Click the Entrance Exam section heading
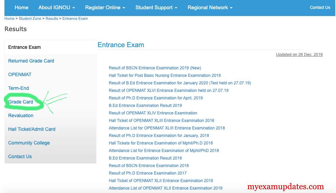The height and width of the screenshot is (193, 336). pyautogui.click(x=121, y=45)
